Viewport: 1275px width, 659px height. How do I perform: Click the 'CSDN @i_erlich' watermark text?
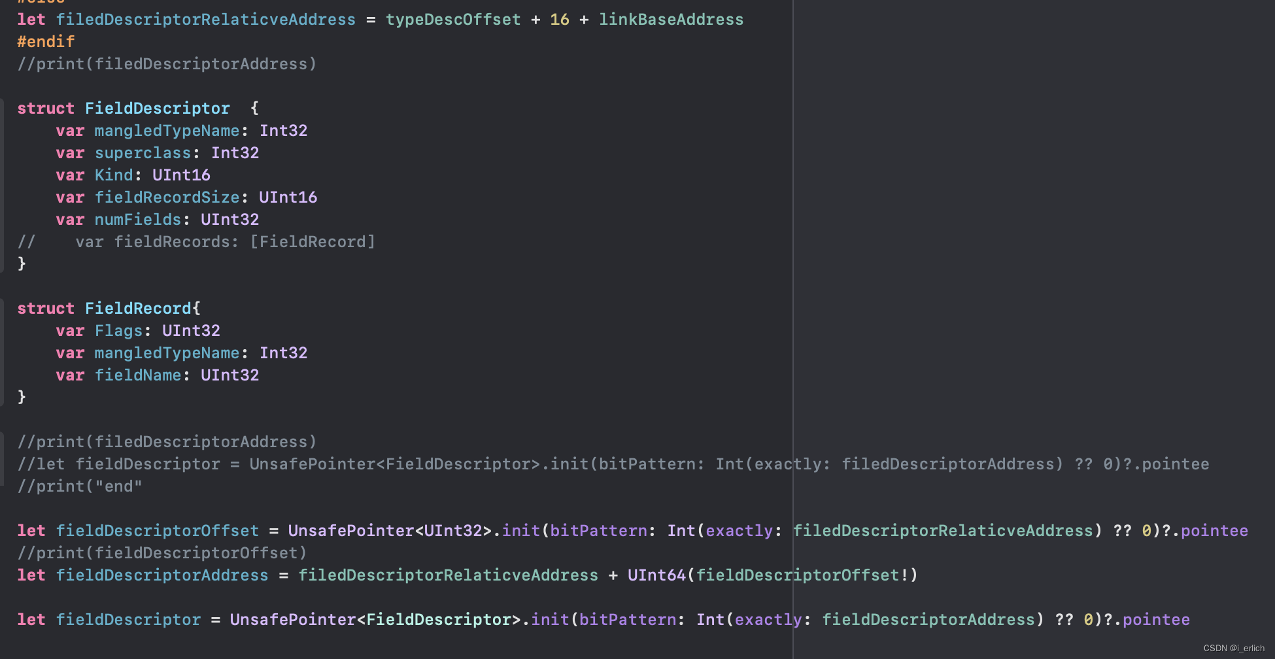pos(1234,648)
